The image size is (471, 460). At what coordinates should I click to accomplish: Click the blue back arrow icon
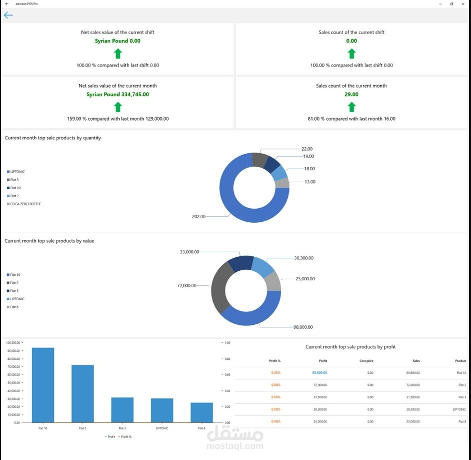click(8, 15)
